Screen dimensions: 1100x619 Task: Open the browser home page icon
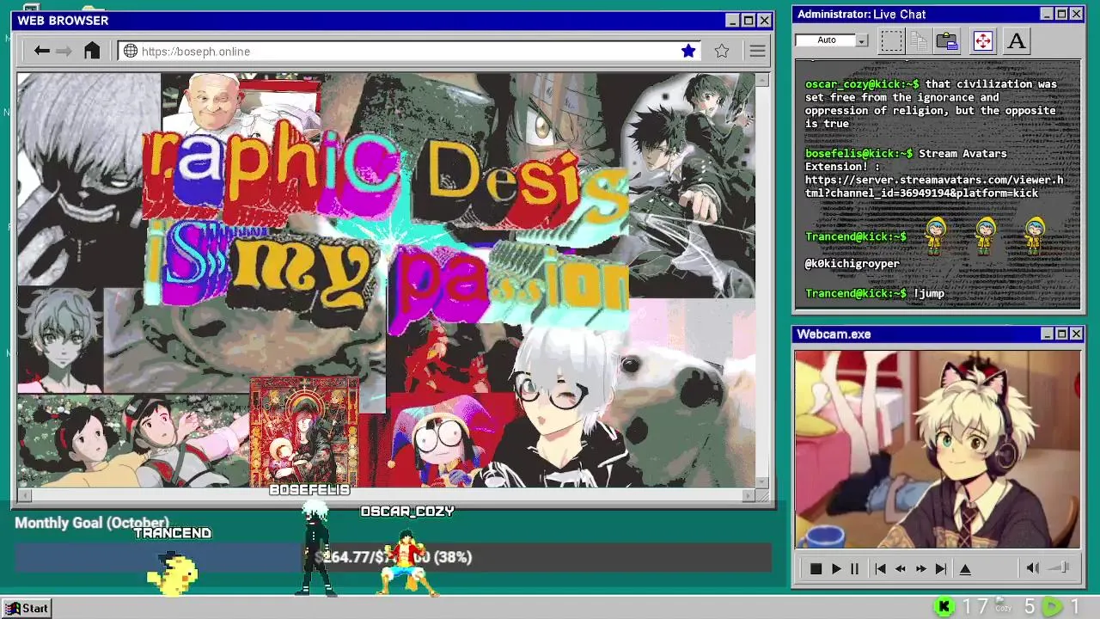point(92,51)
